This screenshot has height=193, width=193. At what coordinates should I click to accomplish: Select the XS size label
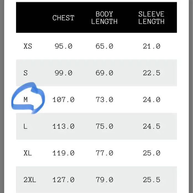[x=28, y=46]
